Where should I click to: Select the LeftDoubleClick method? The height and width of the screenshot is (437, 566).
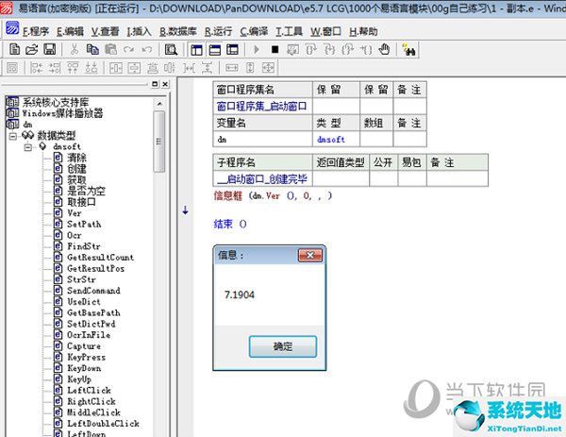point(103,424)
